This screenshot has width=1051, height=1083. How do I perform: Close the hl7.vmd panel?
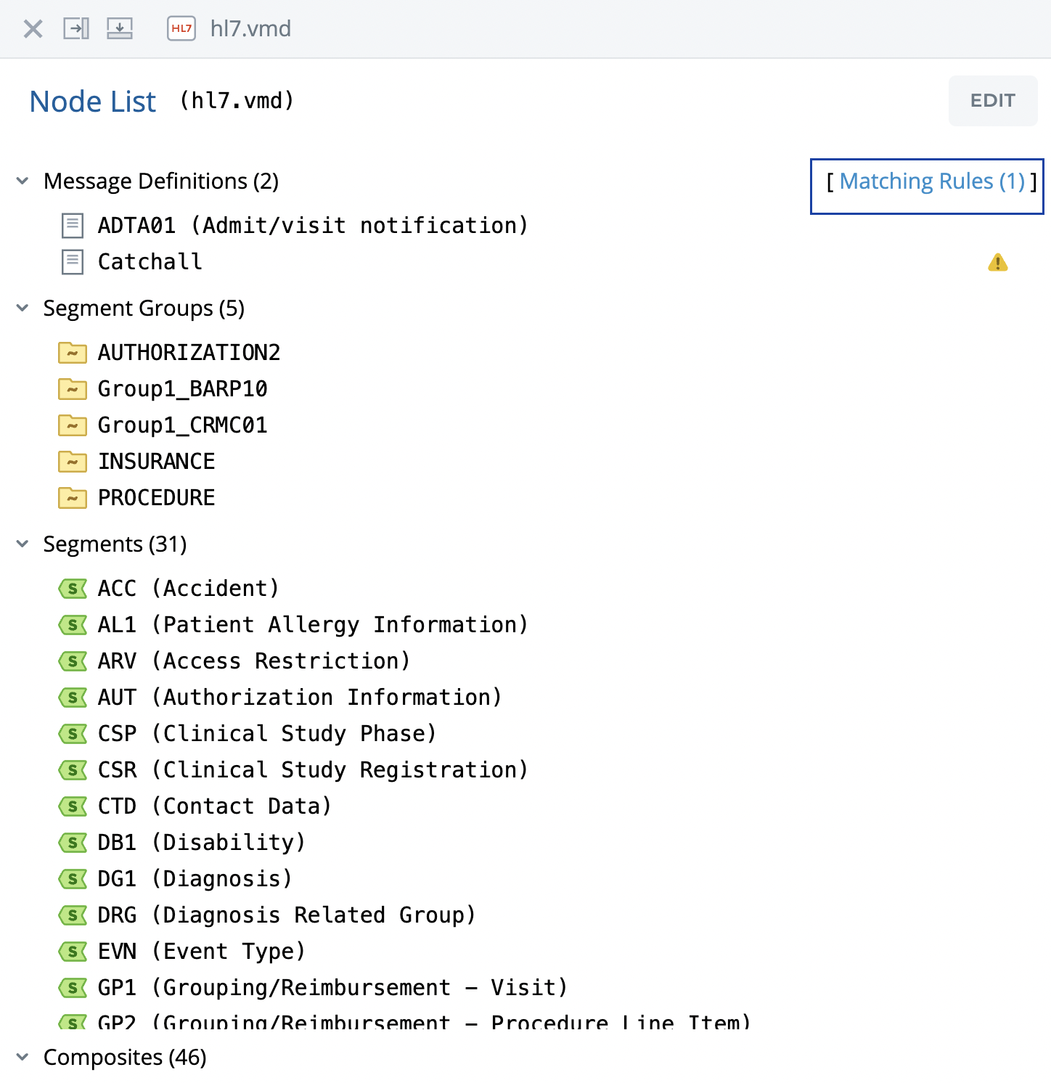click(33, 29)
